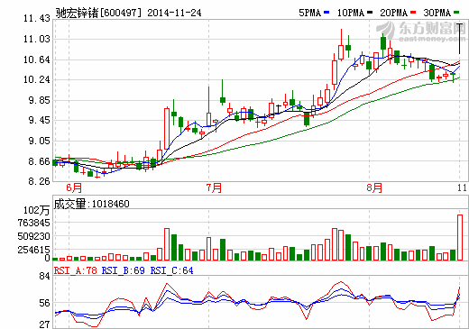The width and height of the screenshot is (469, 329).
Task: Click the 8.26 price axis label
Action: 39,181
